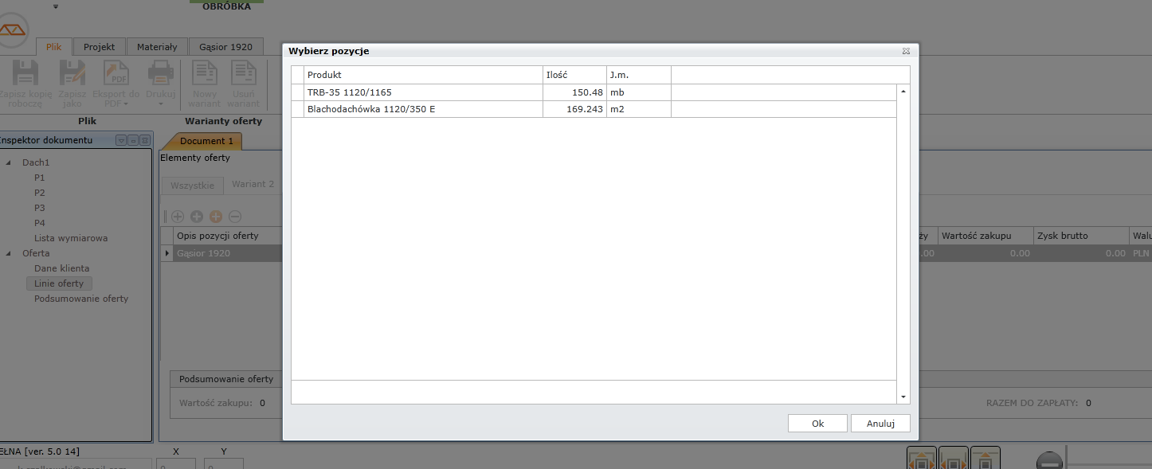This screenshot has width=1152, height=469.
Task: Click the Zapisz jako icon
Action: pos(72,74)
